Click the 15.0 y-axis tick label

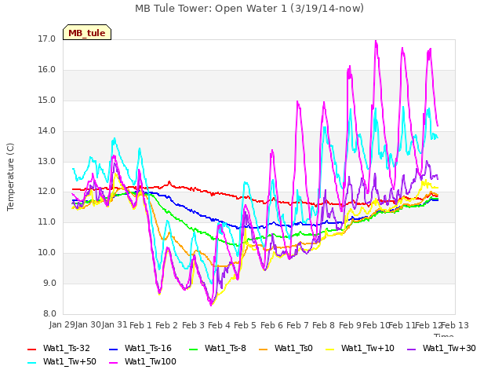(x=47, y=101)
